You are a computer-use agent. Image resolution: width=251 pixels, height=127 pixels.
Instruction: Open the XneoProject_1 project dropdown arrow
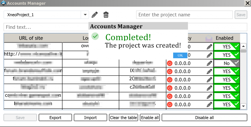[x=85, y=15]
